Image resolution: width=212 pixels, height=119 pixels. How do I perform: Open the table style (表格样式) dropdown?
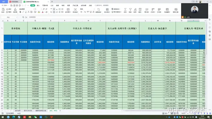click(116, 9)
